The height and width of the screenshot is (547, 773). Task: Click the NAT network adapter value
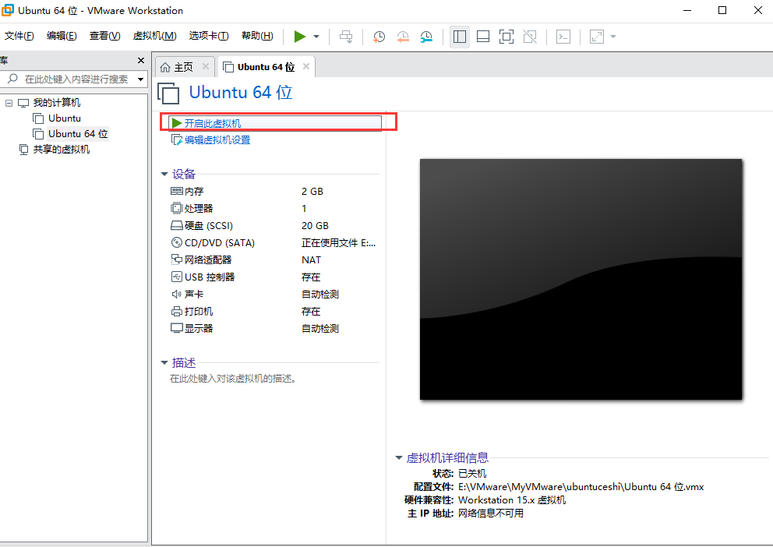[311, 259]
